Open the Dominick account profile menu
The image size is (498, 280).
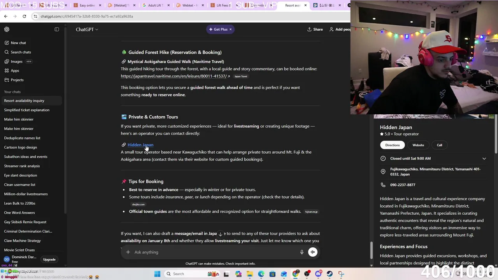coord(20,259)
